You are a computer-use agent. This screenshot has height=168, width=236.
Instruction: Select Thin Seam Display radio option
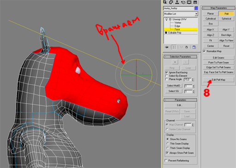click(168, 144)
